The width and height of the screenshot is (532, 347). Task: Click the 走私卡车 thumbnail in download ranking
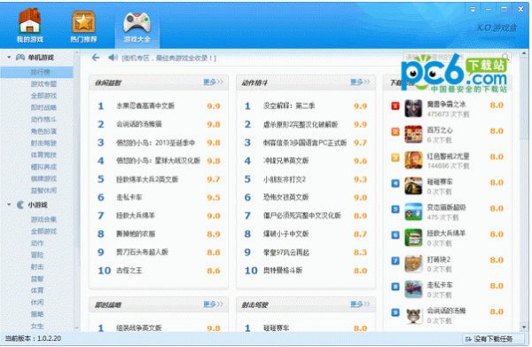pos(413,289)
